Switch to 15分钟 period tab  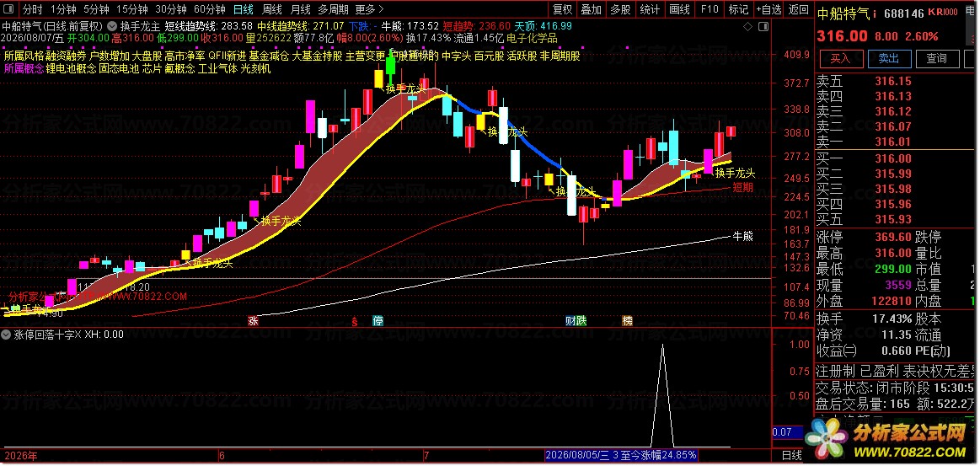pyautogui.click(x=132, y=9)
